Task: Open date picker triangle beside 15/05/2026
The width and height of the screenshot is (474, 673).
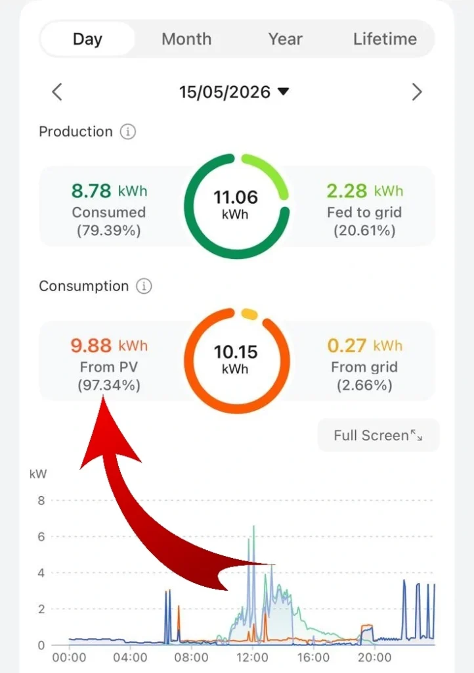Action: click(x=284, y=91)
